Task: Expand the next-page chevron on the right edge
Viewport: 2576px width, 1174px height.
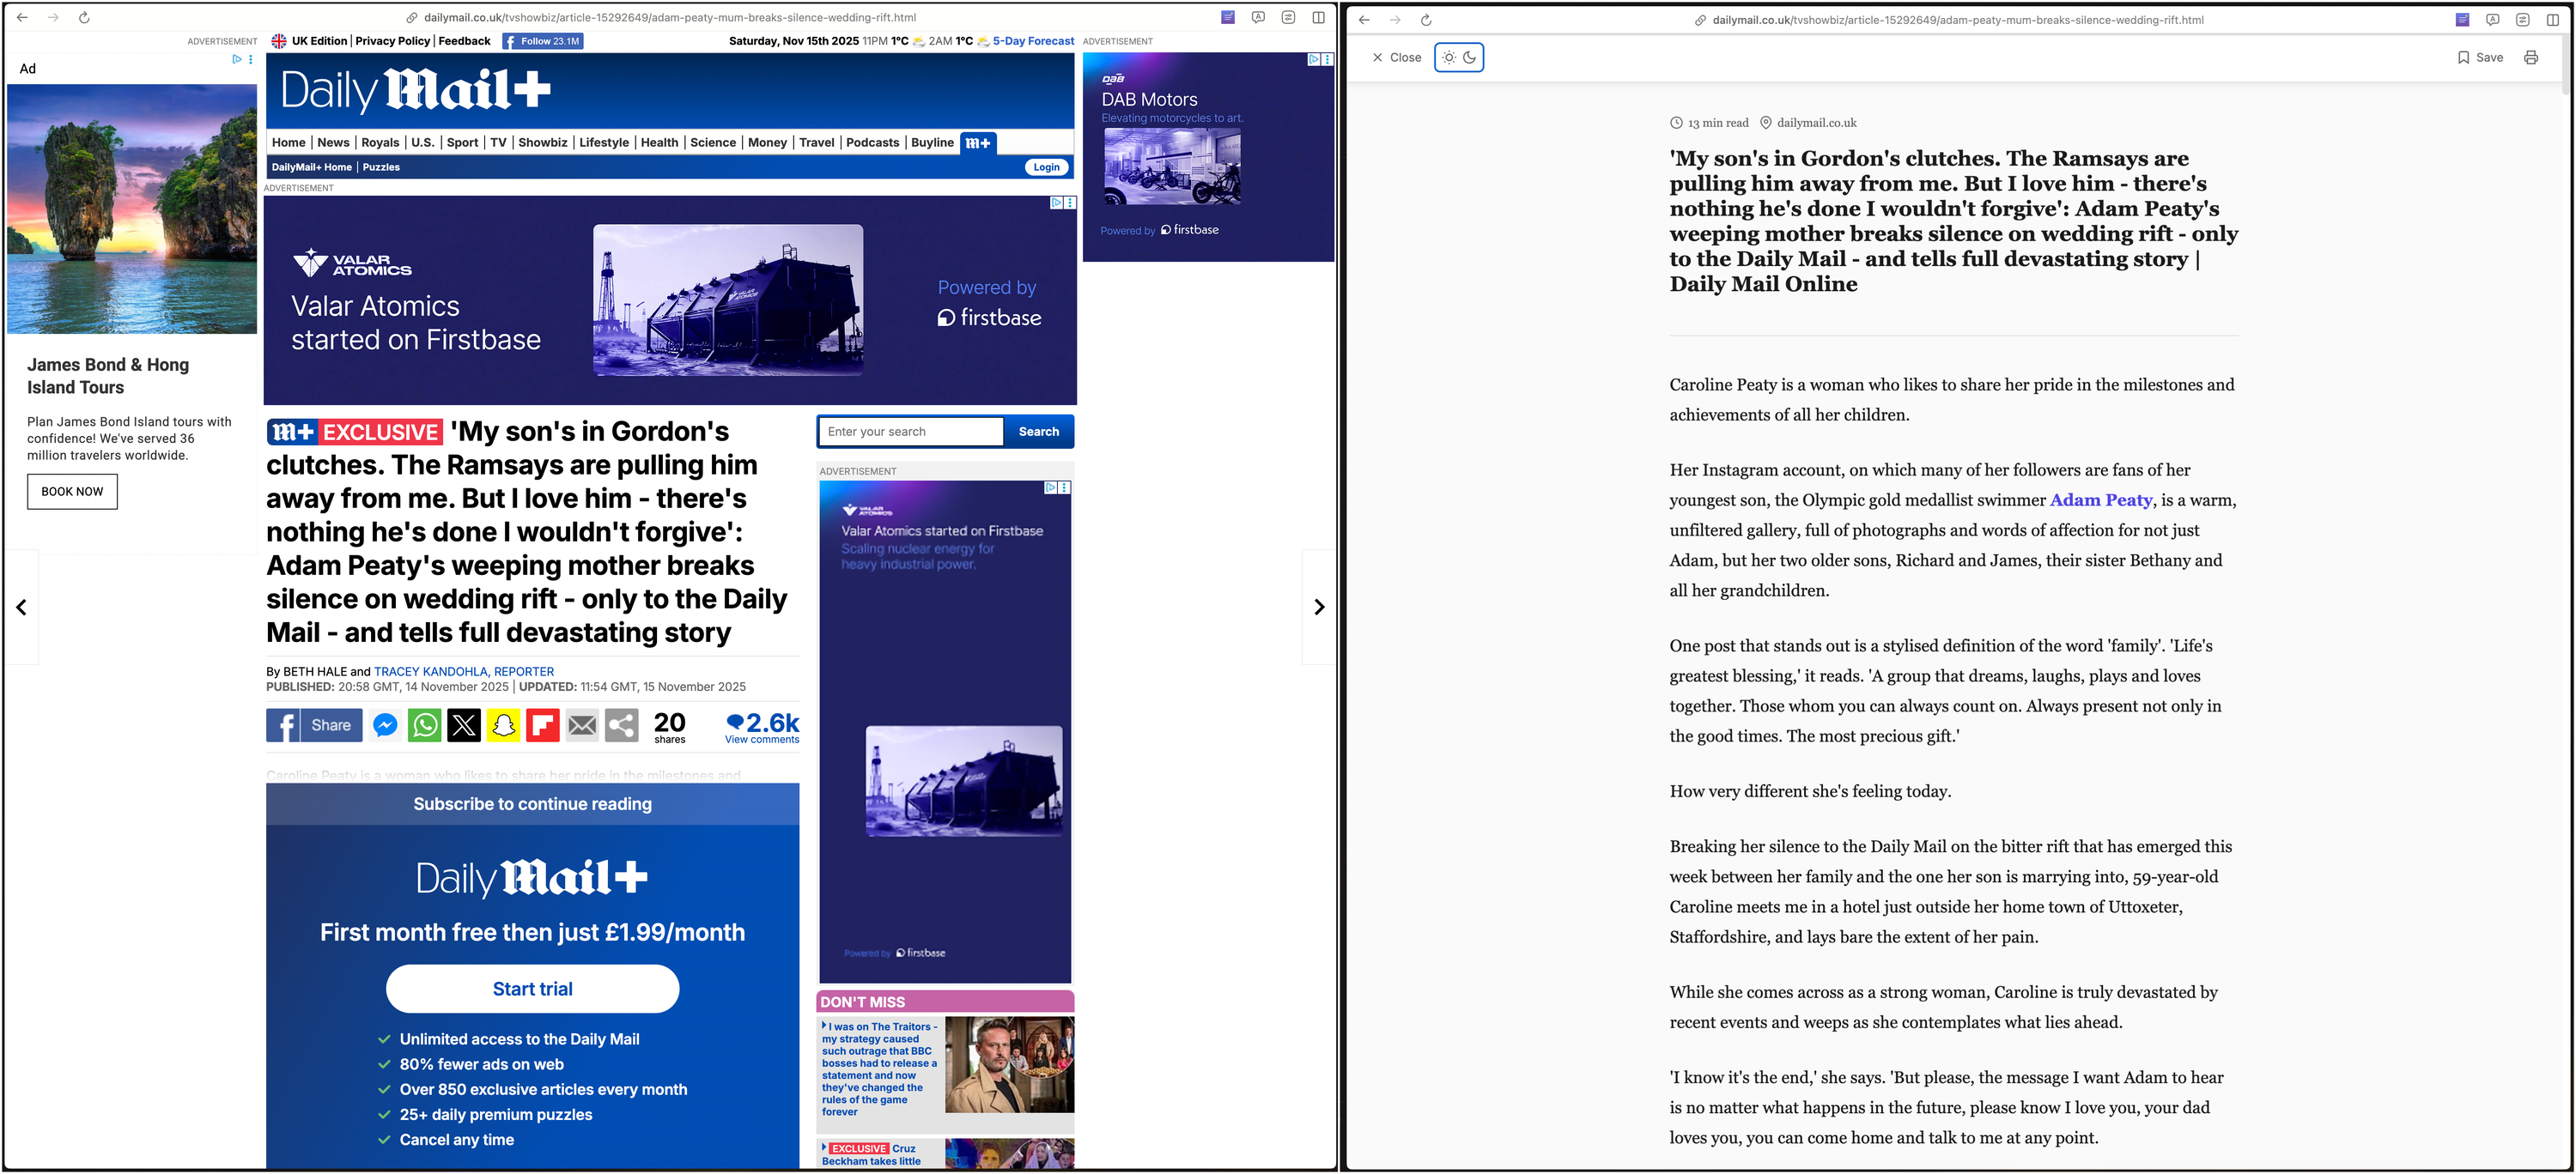Action: (1318, 607)
